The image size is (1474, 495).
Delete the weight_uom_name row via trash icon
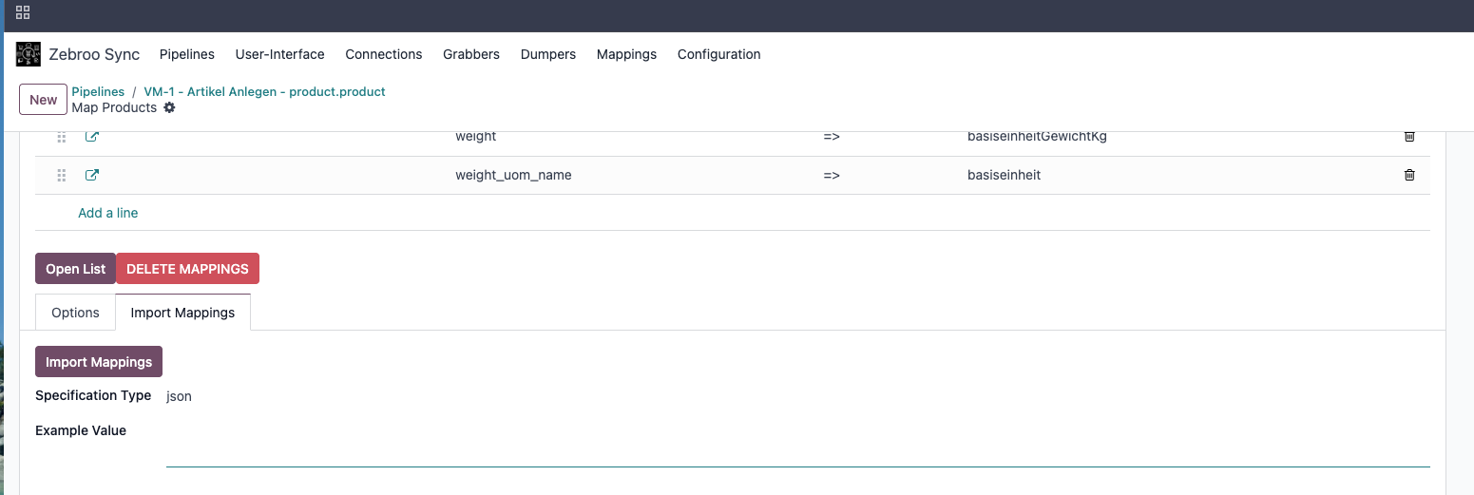tap(1409, 175)
